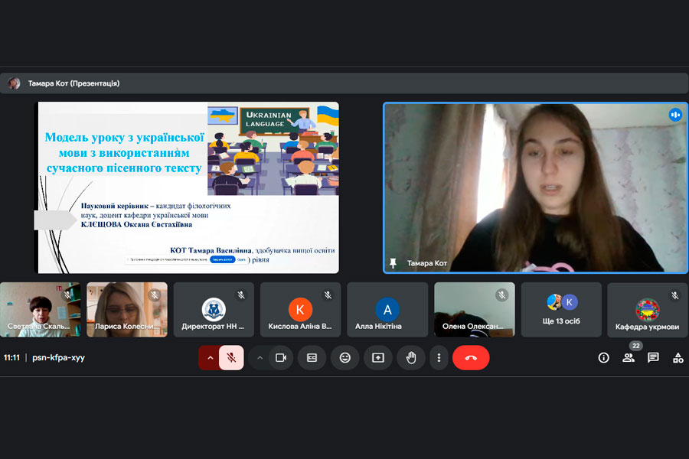Click the pin icon on Тамара Кот video
The width and height of the screenshot is (689, 459).
point(393,262)
